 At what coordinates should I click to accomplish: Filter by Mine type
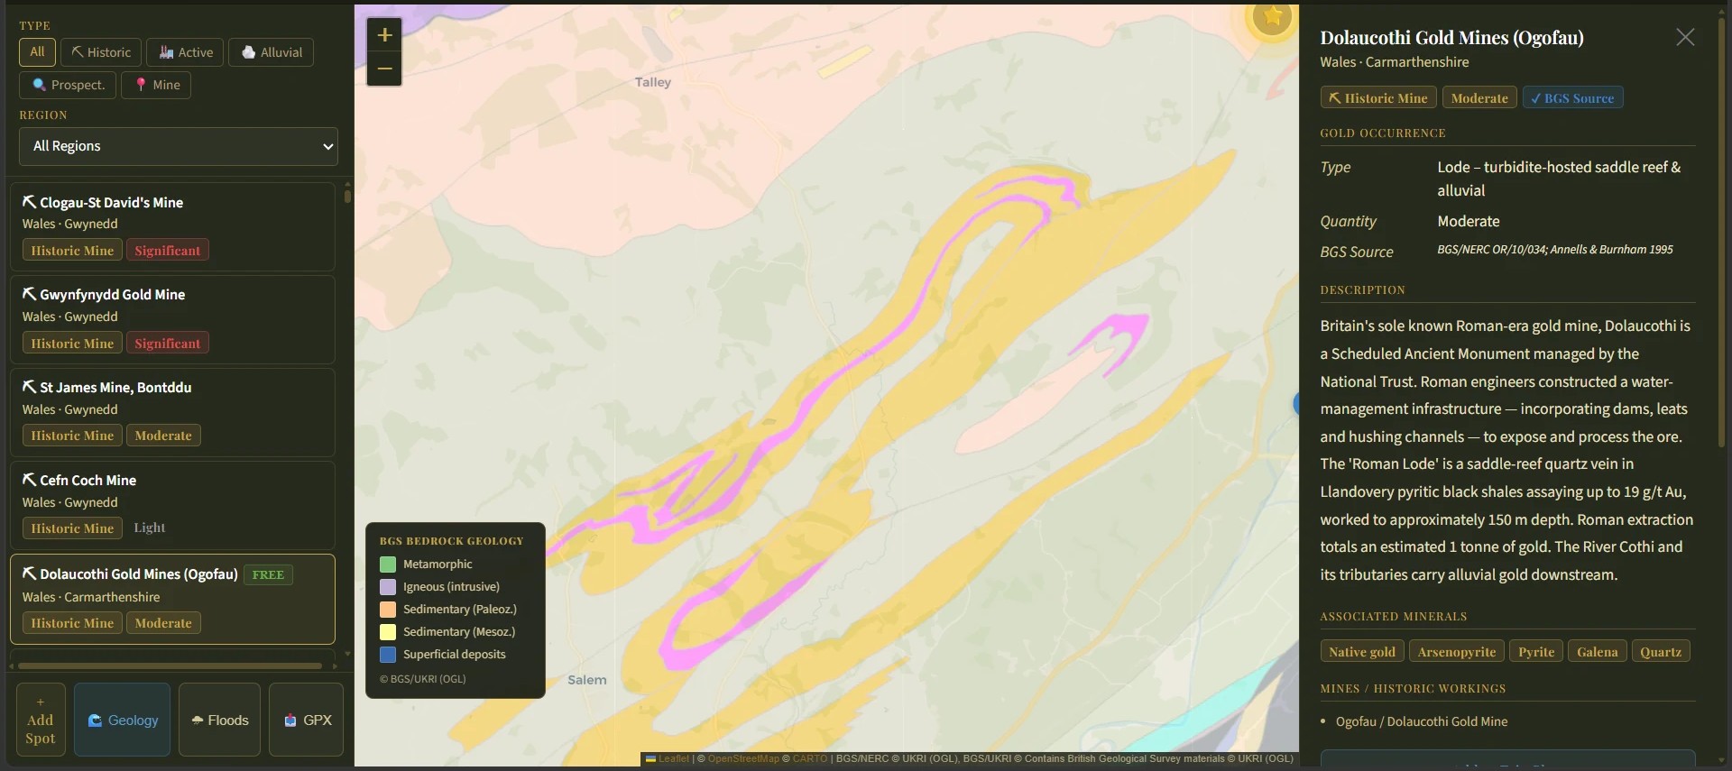click(156, 85)
